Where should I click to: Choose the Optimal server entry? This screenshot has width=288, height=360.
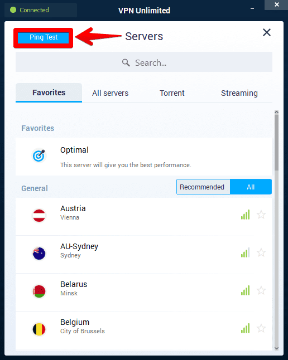pos(144,157)
